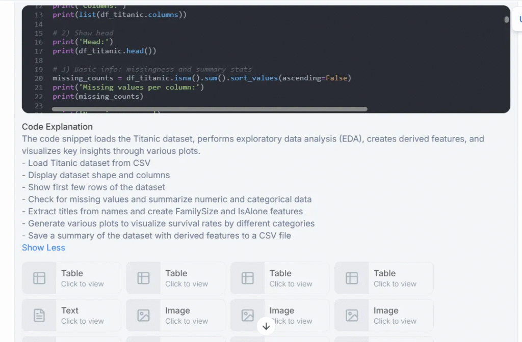Click the code block horizontal scrollbar
Image resolution: width=522 pixels, height=342 pixels.
coord(210,109)
